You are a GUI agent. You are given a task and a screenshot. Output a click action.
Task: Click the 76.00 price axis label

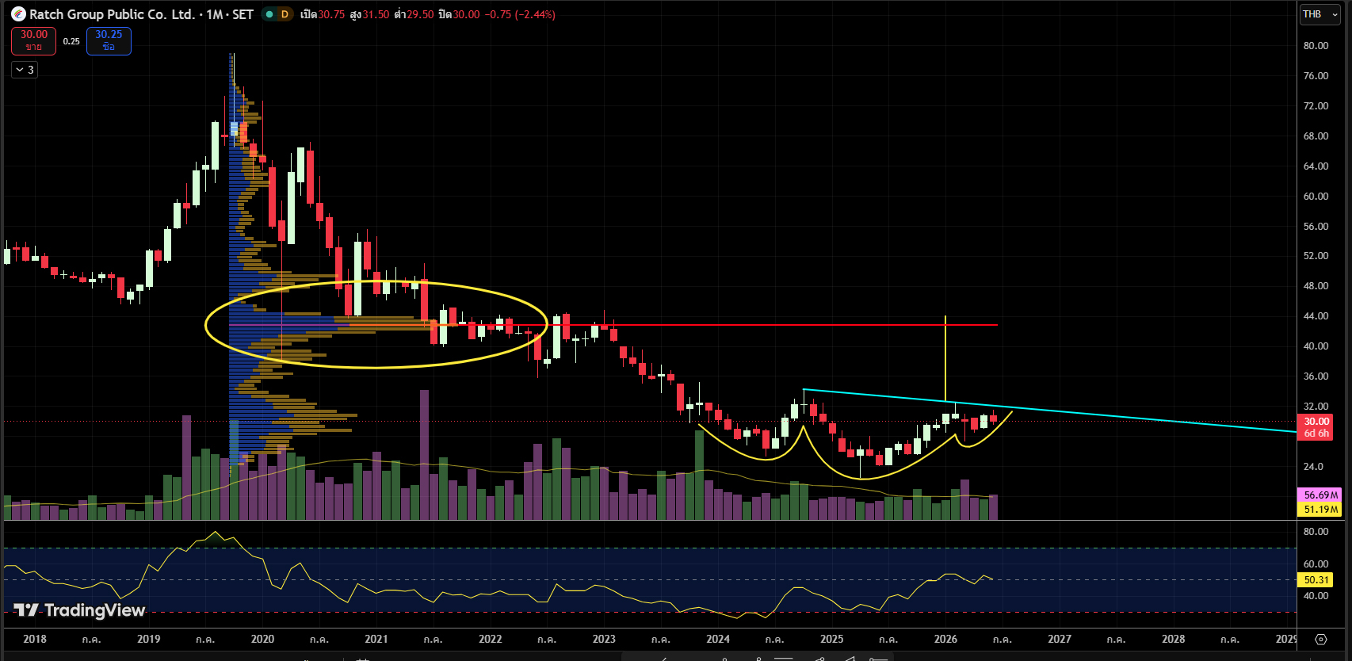coord(1316,76)
